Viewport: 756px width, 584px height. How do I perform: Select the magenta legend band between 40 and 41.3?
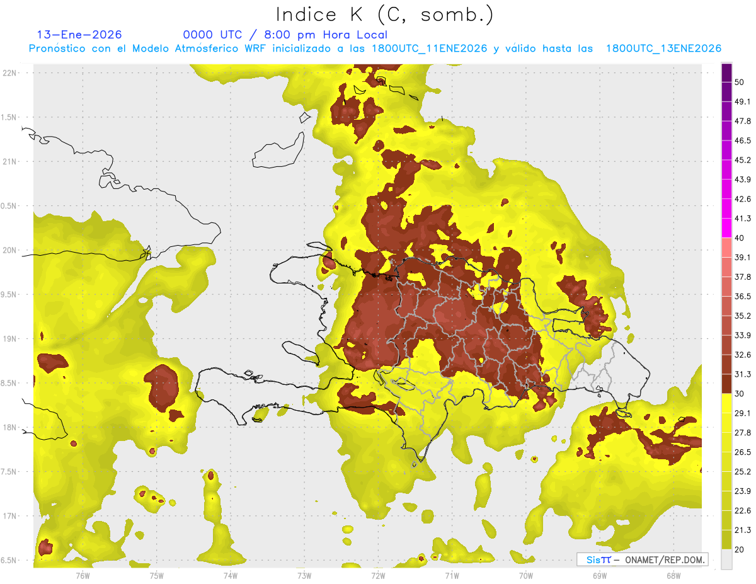pos(726,228)
